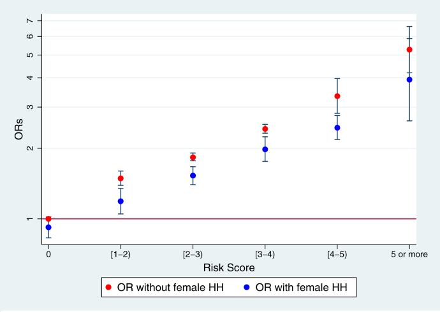Click the '[3–4)' x-axis tick label
This screenshot has width=440, height=312.
(x=265, y=254)
